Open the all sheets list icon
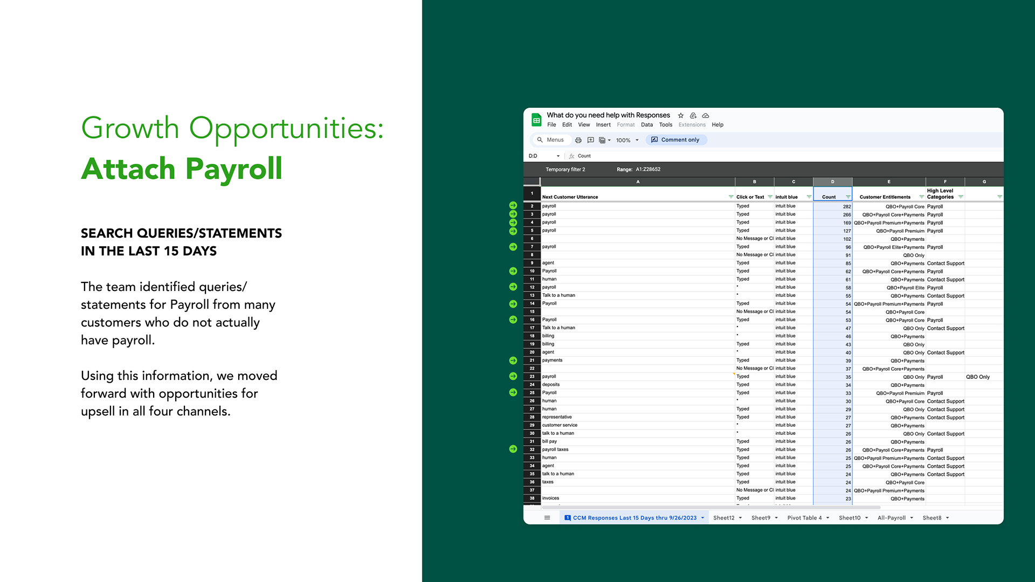1035x582 pixels. tap(547, 518)
